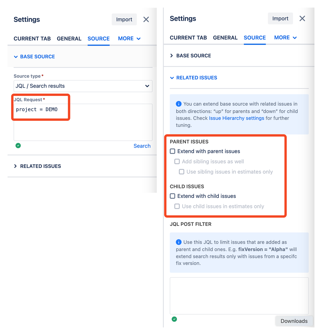Click the Import button in the left panel

(124, 19)
